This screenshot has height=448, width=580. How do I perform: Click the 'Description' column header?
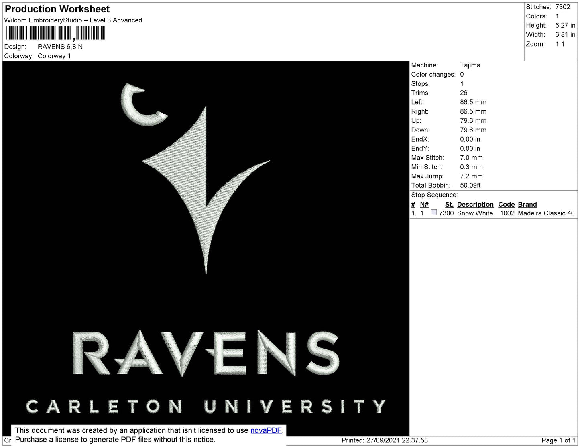pyautogui.click(x=475, y=204)
